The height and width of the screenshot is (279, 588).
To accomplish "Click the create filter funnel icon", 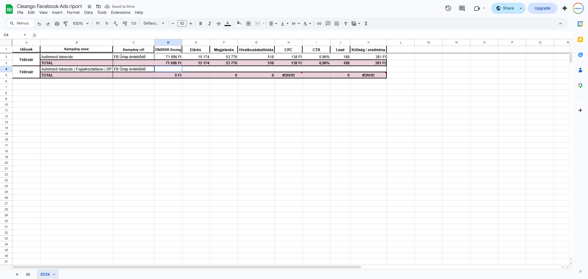I will point(345,24).
